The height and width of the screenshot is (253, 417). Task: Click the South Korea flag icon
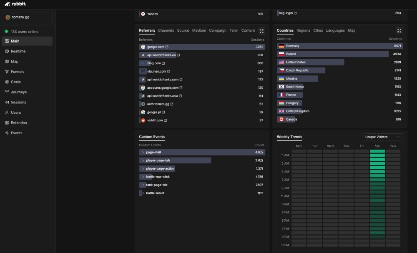281,87
